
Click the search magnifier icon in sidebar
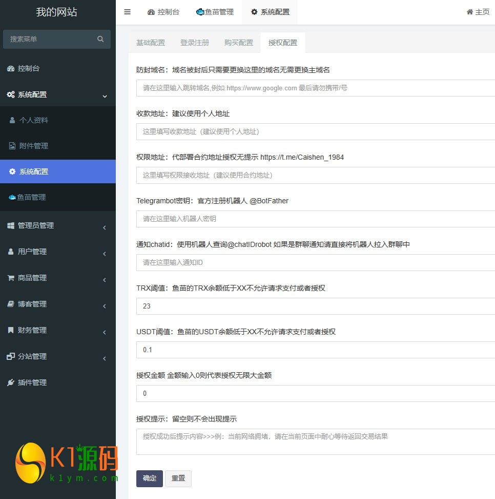100,39
